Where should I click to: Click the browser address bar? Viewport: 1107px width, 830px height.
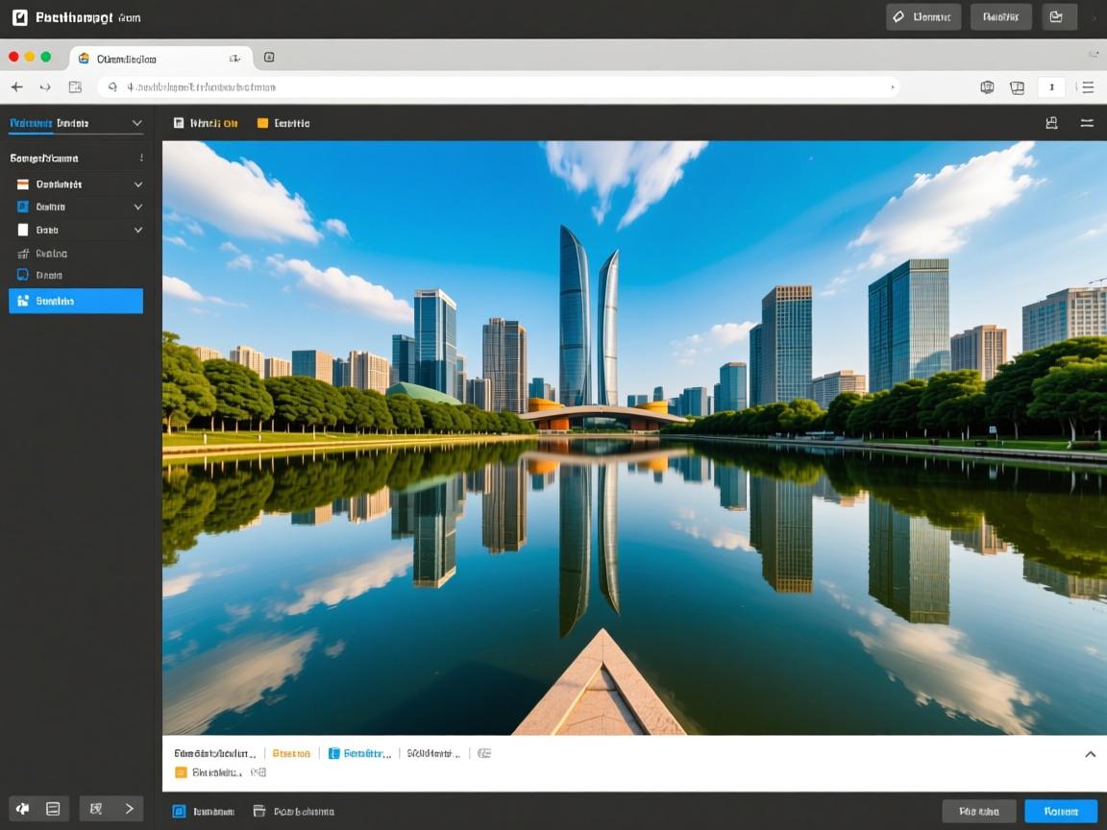(x=500, y=87)
